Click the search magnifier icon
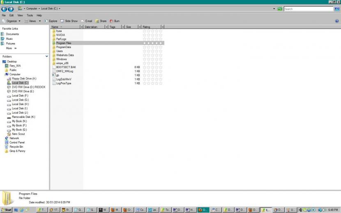The image size is (341, 213). [336, 9]
